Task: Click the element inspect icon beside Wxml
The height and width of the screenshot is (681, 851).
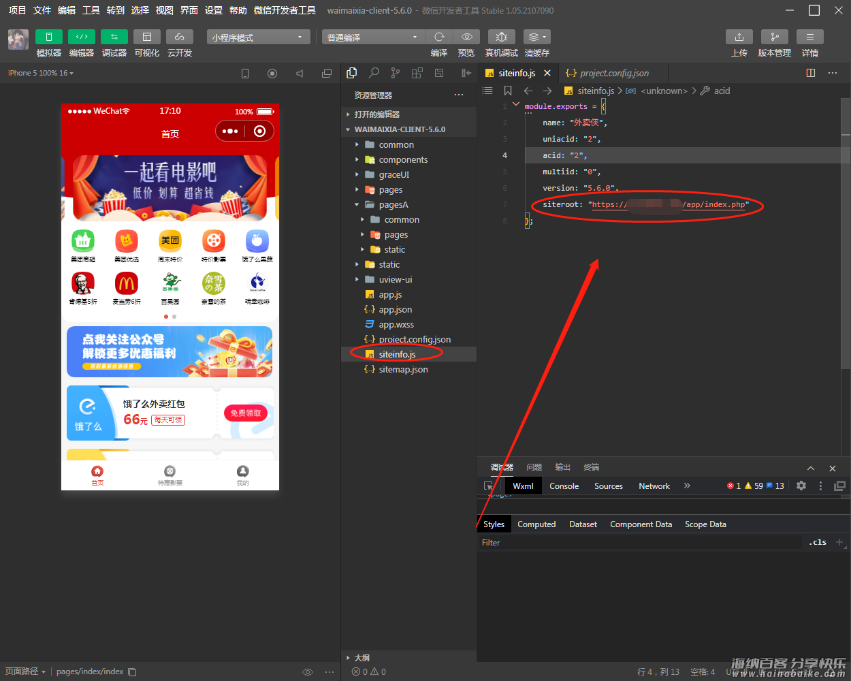Action: click(x=489, y=486)
